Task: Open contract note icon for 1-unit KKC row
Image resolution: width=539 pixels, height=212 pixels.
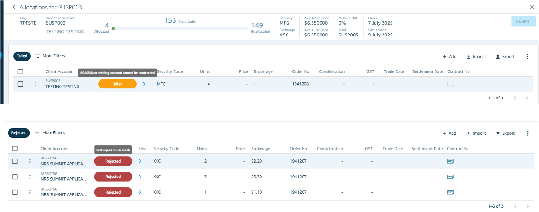Action: click(451, 192)
